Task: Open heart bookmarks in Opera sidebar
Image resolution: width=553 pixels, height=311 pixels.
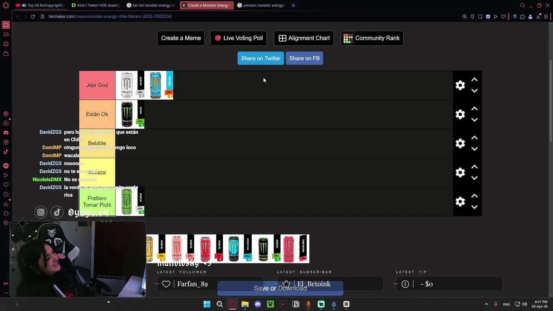Action: (x=6, y=185)
